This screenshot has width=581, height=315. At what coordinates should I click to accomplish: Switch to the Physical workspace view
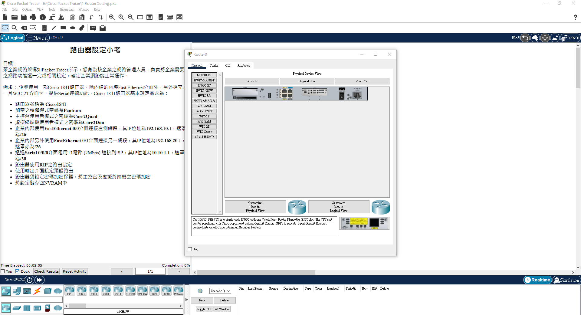tap(38, 38)
